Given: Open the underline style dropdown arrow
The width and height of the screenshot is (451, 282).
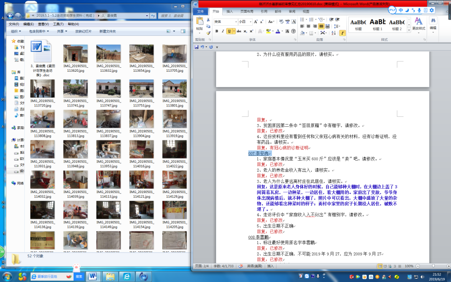Looking at the screenshot, I should 234,31.
